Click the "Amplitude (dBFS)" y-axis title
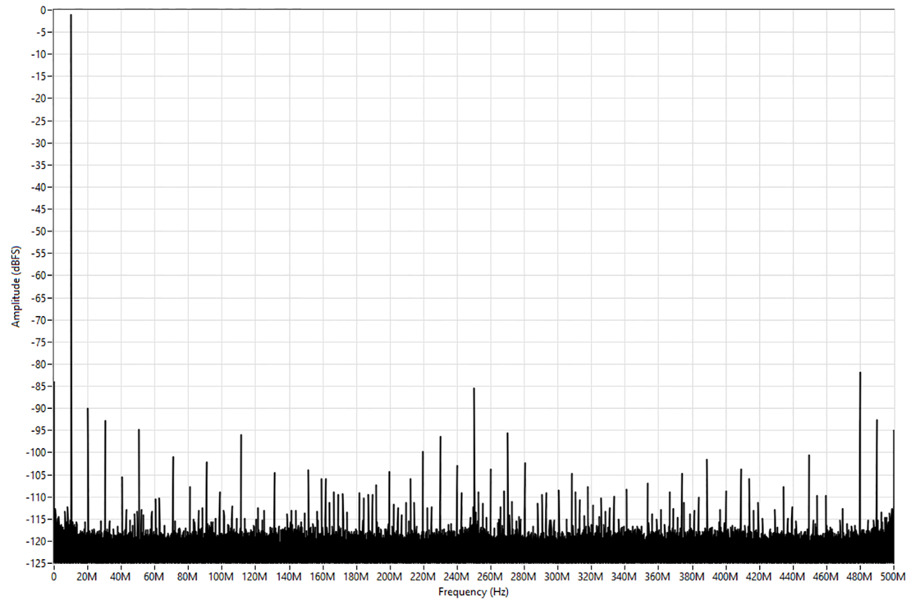This screenshot has height=605, width=911. pyautogui.click(x=16, y=286)
